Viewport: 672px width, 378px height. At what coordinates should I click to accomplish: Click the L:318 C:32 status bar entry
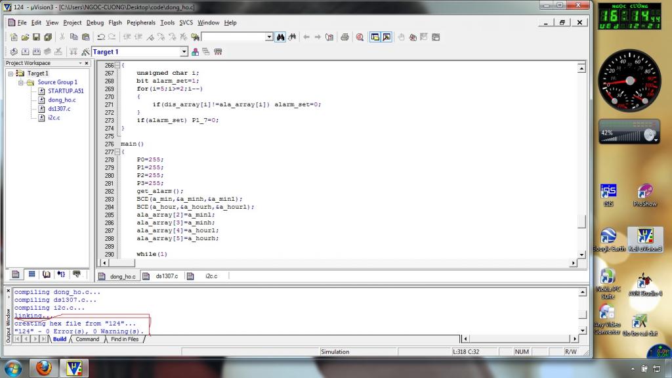pyautogui.click(x=466, y=352)
